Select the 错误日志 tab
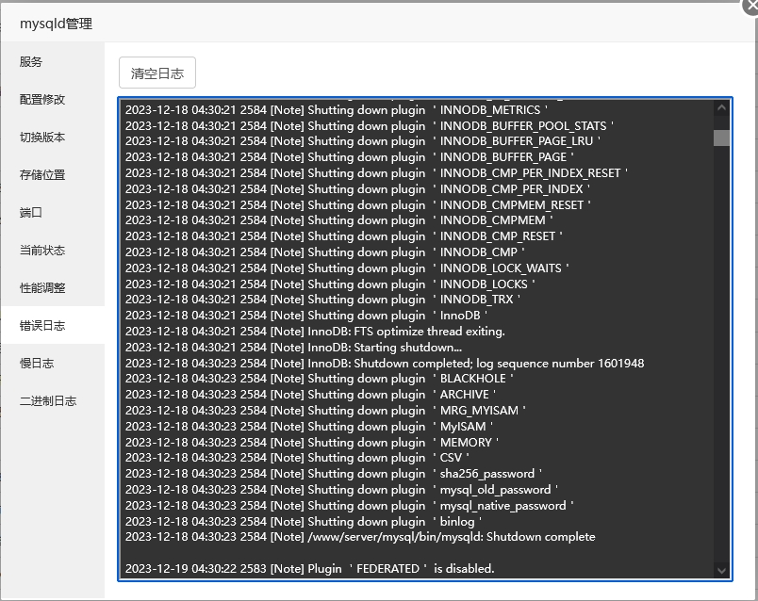The image size is (758, 601). (x=52, y=326)
